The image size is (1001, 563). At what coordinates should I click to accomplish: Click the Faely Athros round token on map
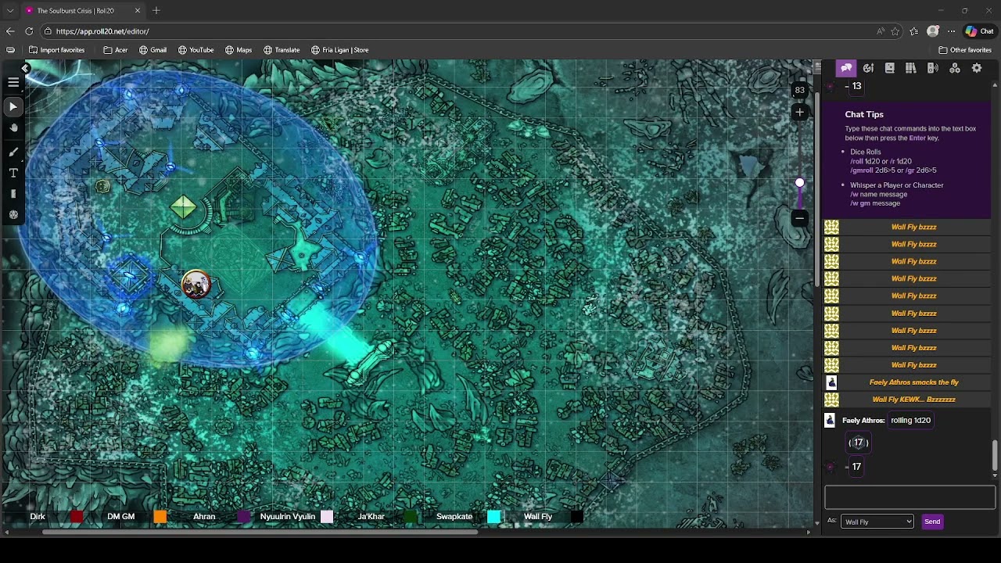click(196, 285)
